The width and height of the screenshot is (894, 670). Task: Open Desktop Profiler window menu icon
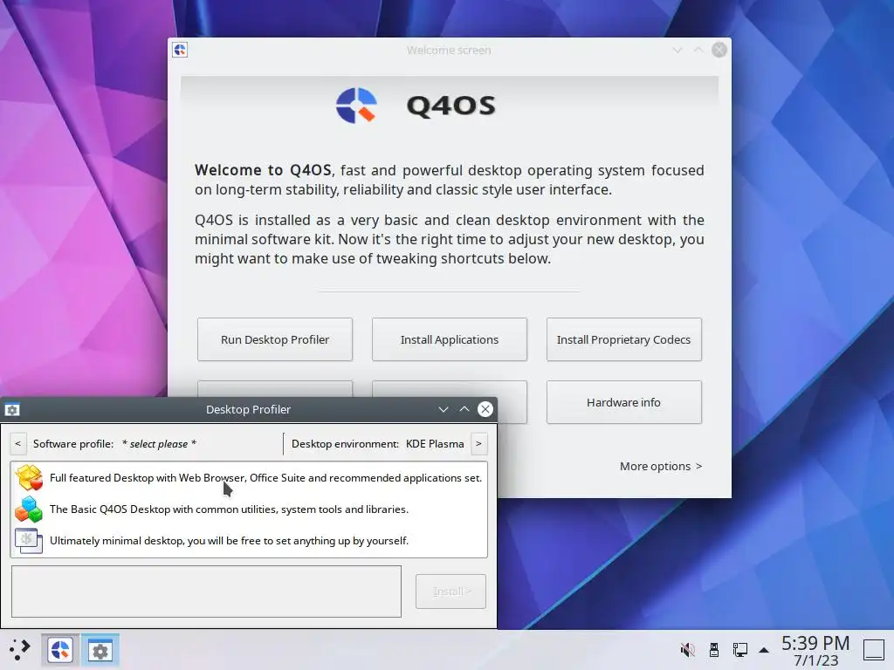(x=12, y=409)
